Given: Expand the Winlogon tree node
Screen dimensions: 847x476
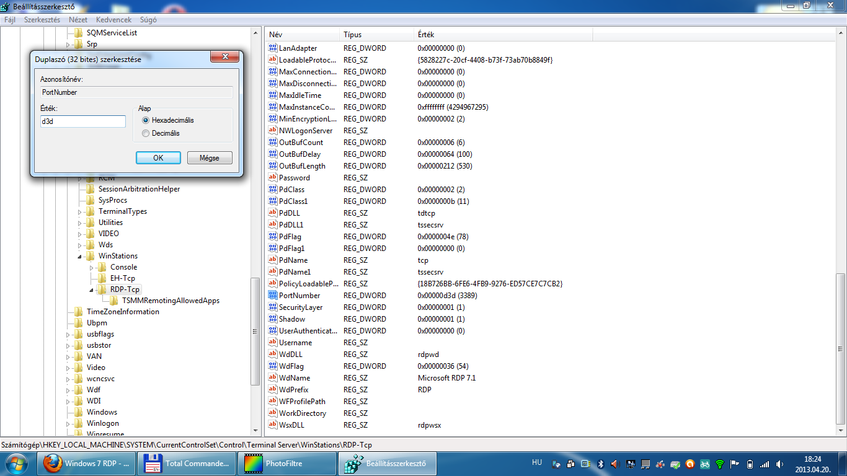Looking at the screenshot, I should pyautogui.click(x=68, y=423).
